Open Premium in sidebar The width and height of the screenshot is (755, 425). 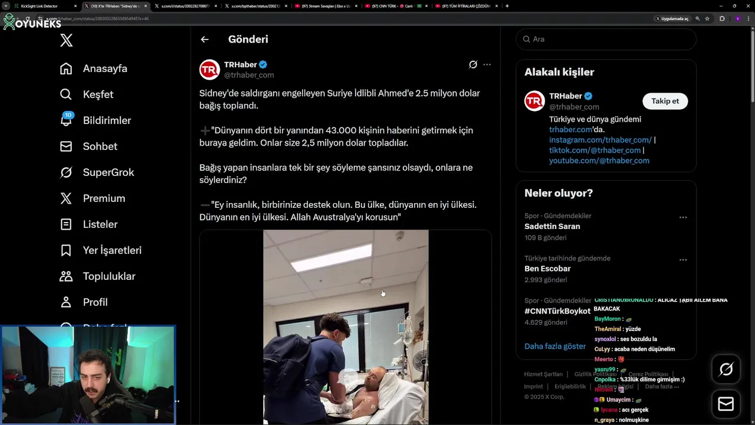pyautogui.click(x=93, y=198)
